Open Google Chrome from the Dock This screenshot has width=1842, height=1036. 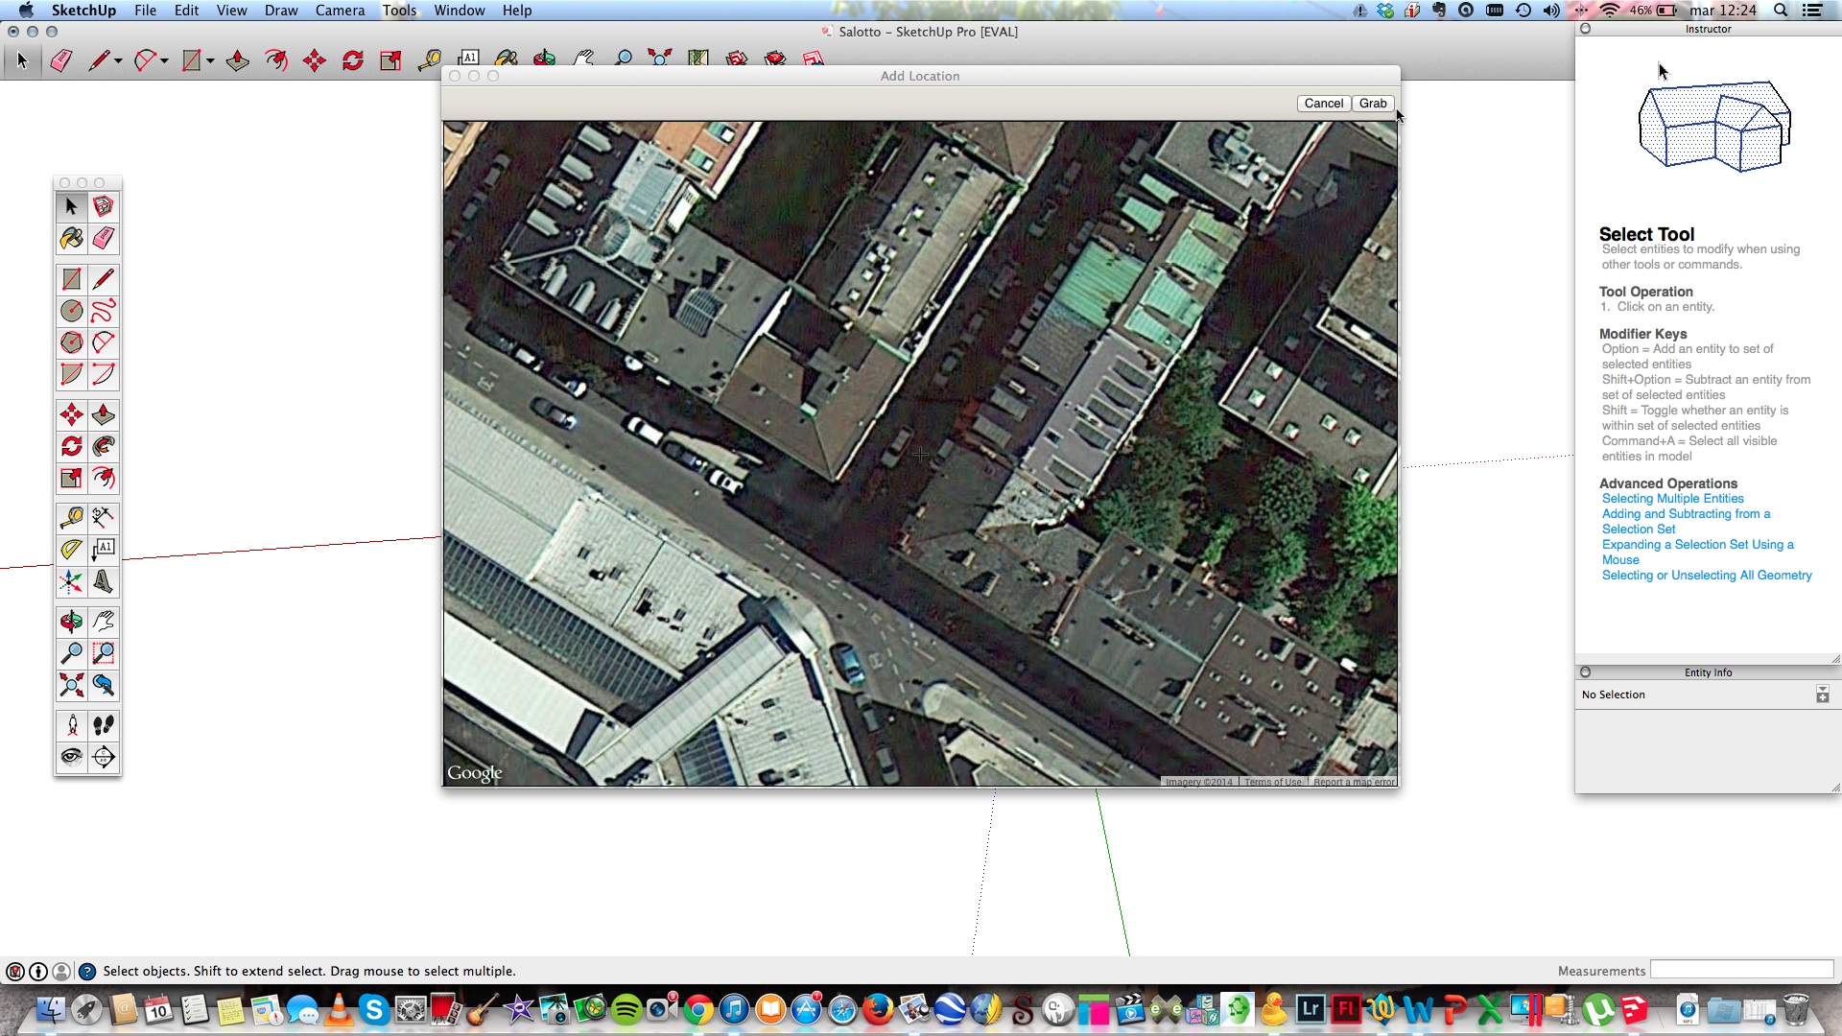click(x=697, y=1010)
